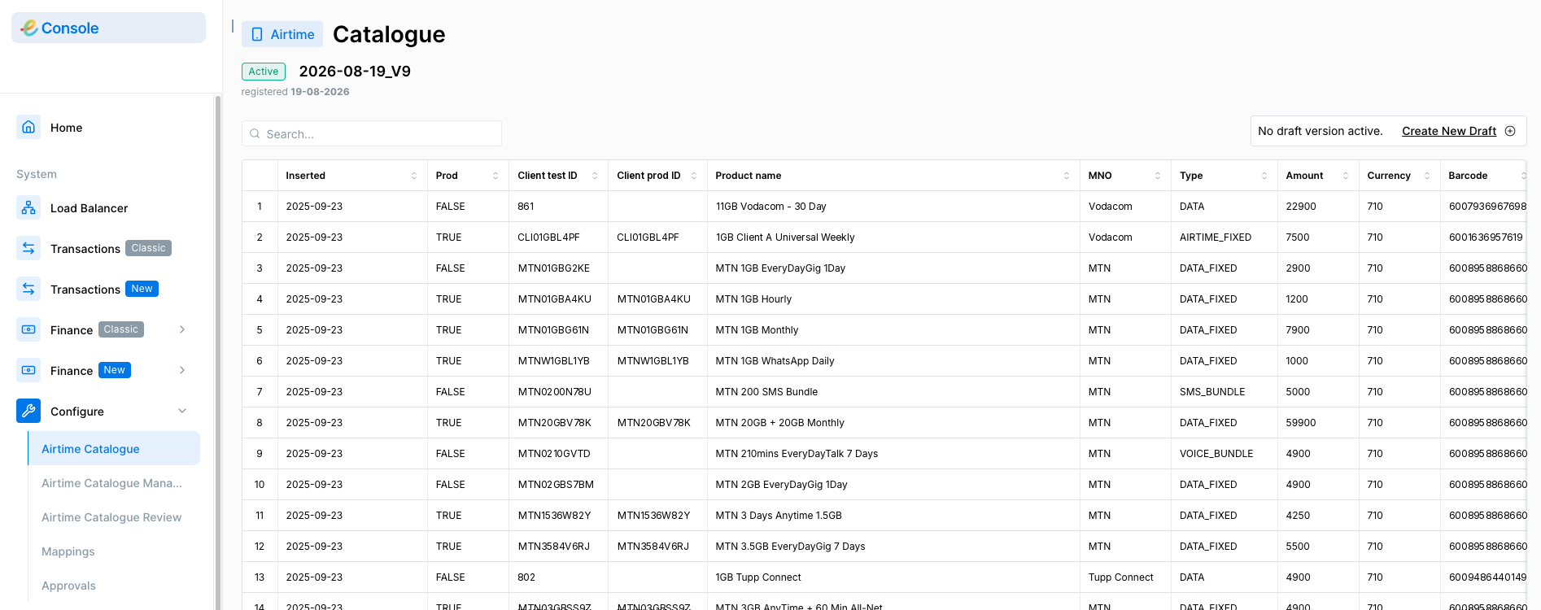Image resolution: width=1541 pixels, height=610 pixels.
Task: Sort by Product name arrows
Action: 1067,176
